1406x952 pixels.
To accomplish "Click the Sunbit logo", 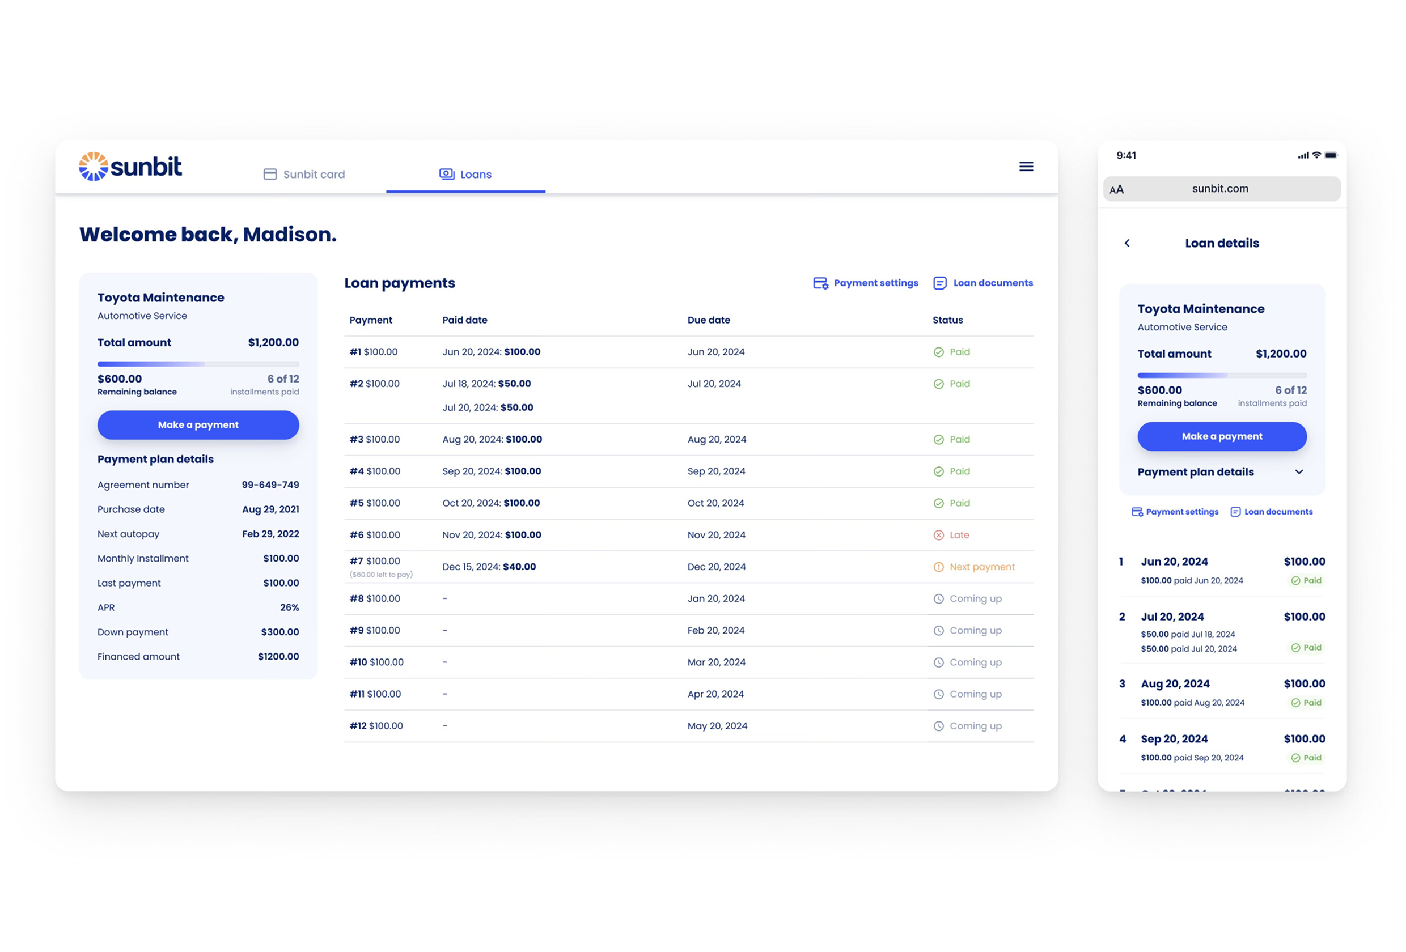I will point(130,167).
